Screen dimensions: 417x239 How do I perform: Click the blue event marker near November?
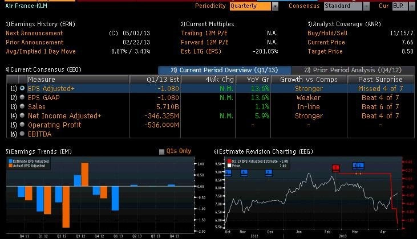click(x=244, y=173)
